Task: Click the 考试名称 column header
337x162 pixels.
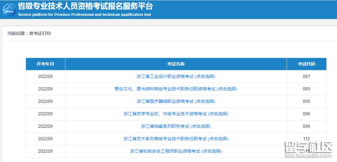Action: (x=176, y=64)
